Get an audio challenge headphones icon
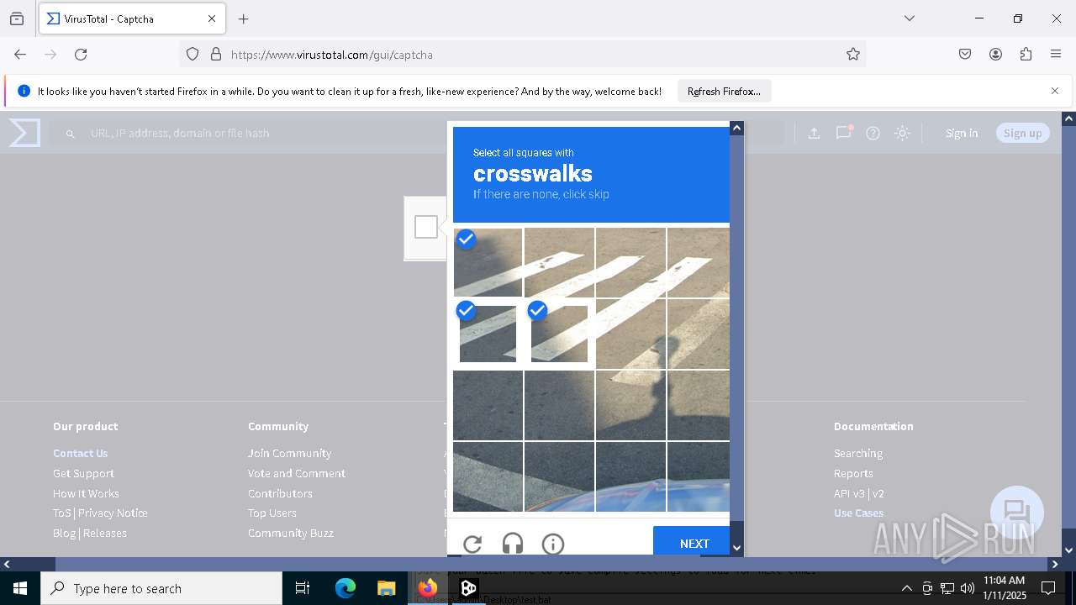 click(513, 544)
